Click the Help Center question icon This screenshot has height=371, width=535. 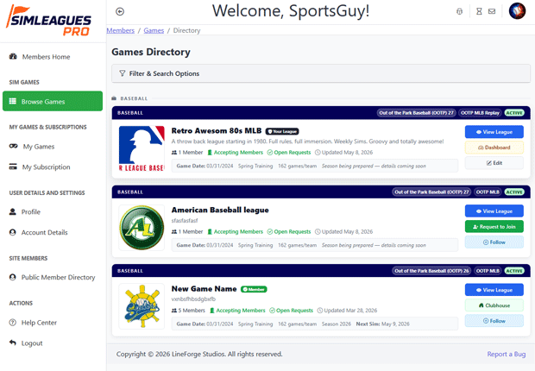click(x=13, y=322)
